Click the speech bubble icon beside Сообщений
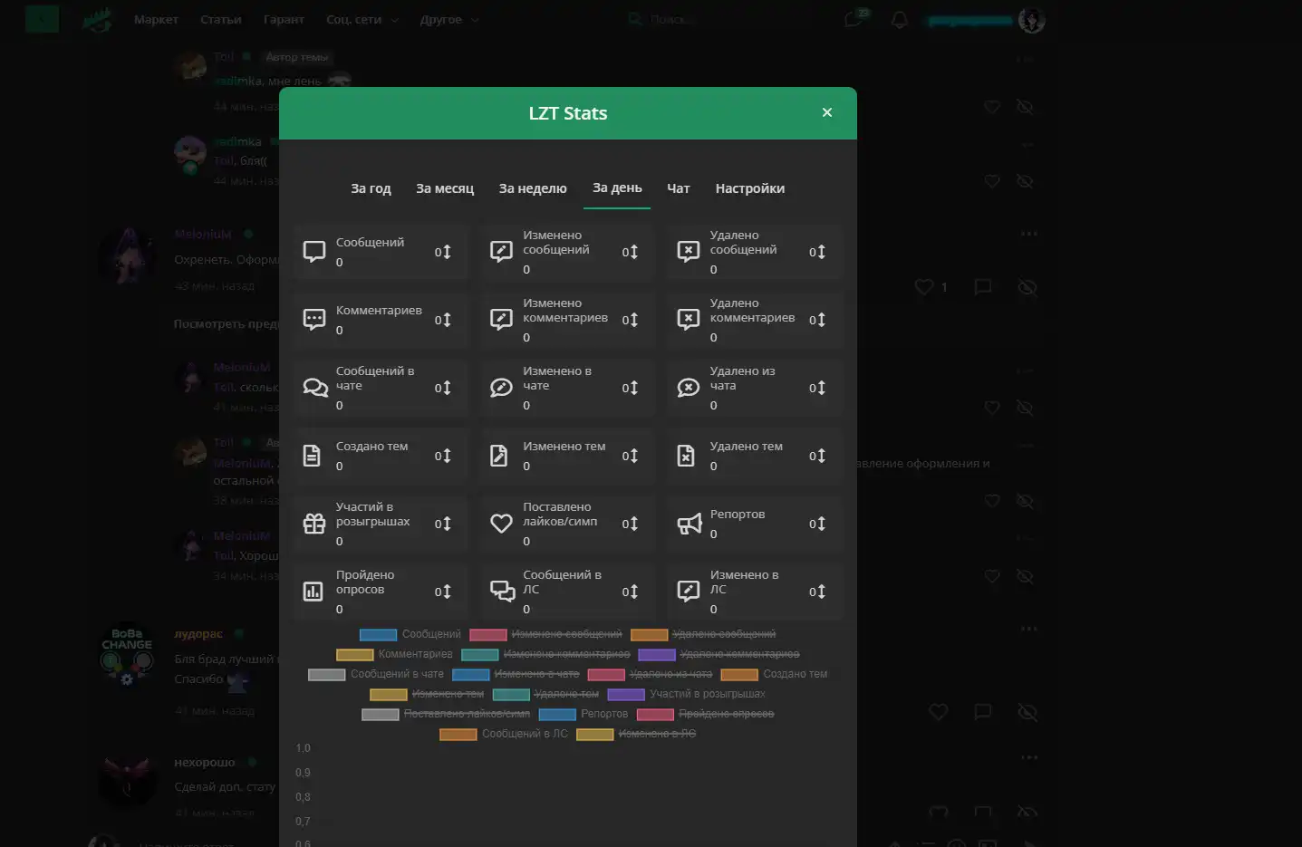Image resolution: width=1302 pixels, height=847 pixels. [314, 252]
